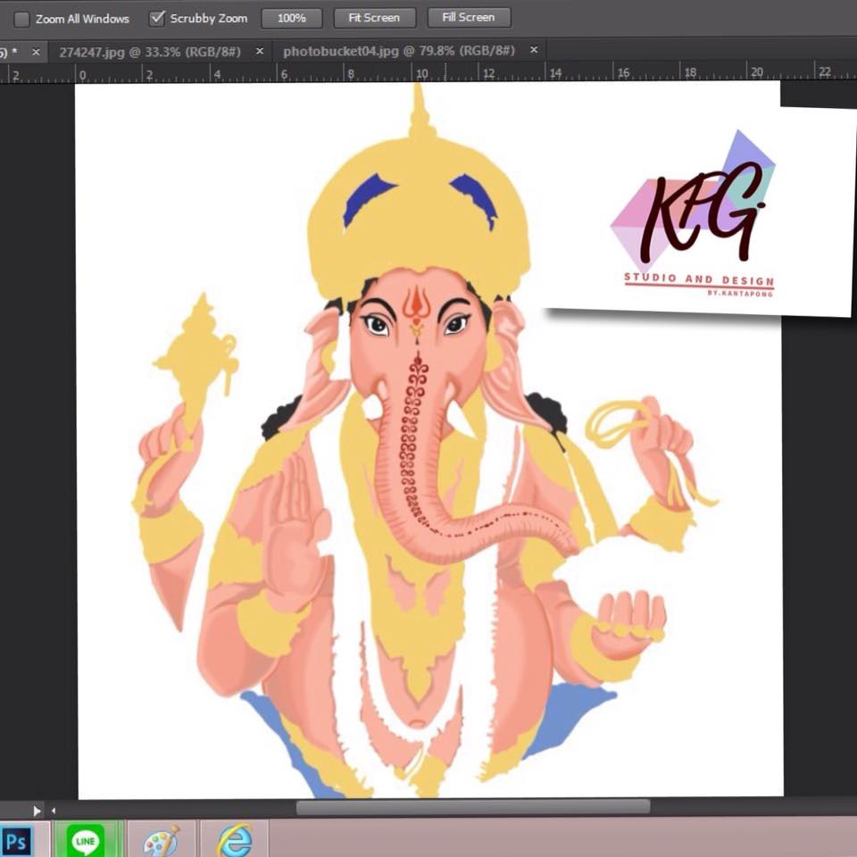
Task: Switch to the photobucket04.jpg document tab
Action: [x=399, y=51]
